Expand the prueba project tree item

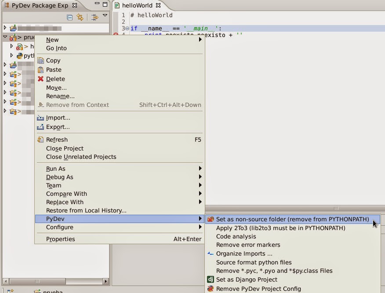pyautogui.click(x=4, y=37)
